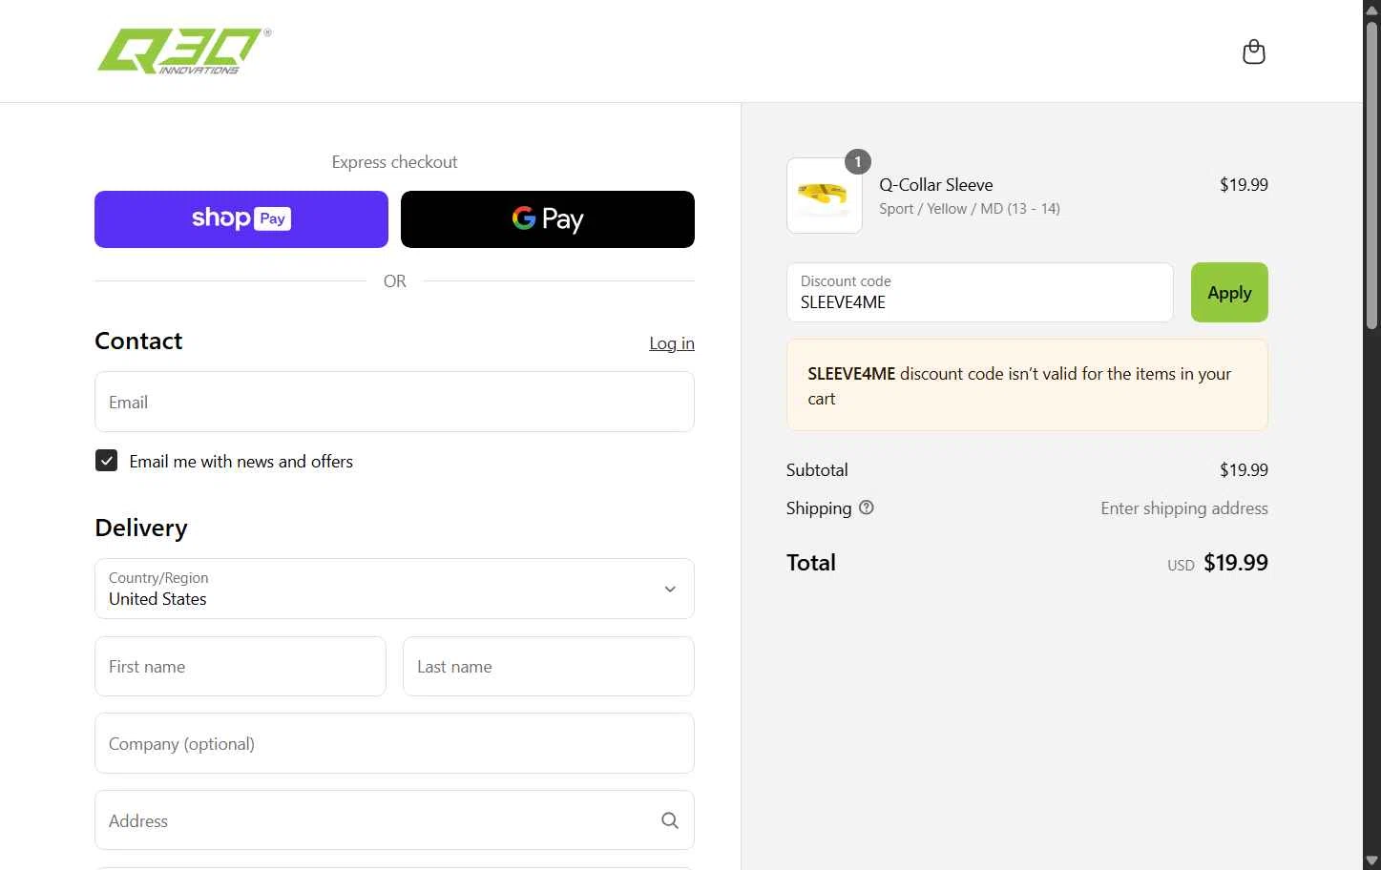The image size is (1381, 870).
Task: Open the Log in link
Action: point(672,343)
